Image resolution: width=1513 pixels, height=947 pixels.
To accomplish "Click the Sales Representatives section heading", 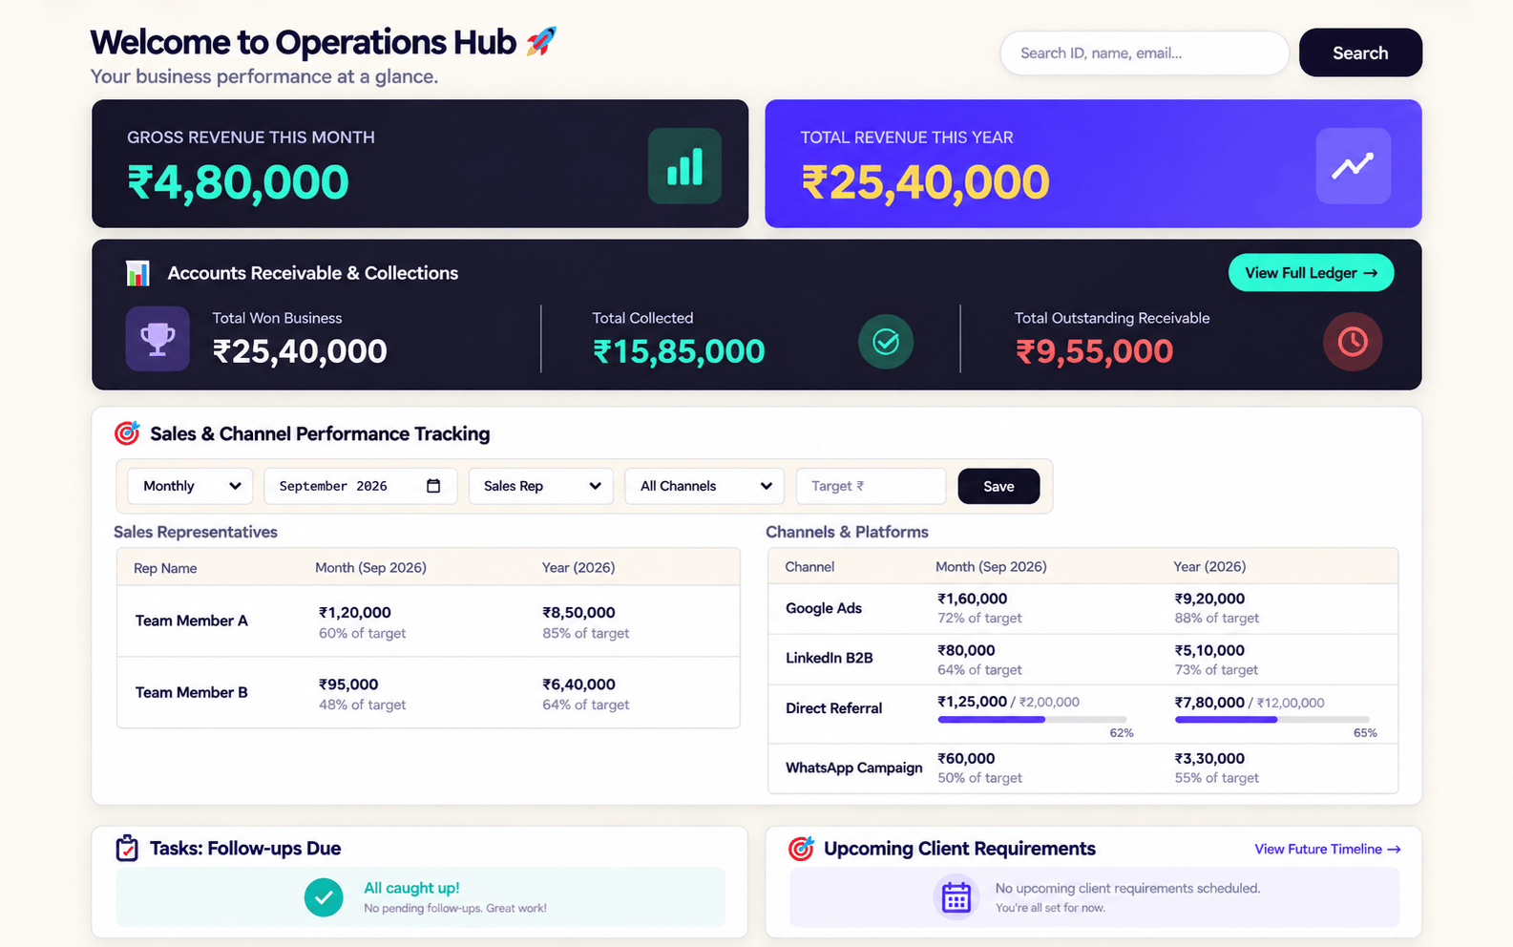I will click(x=196, y=532).
